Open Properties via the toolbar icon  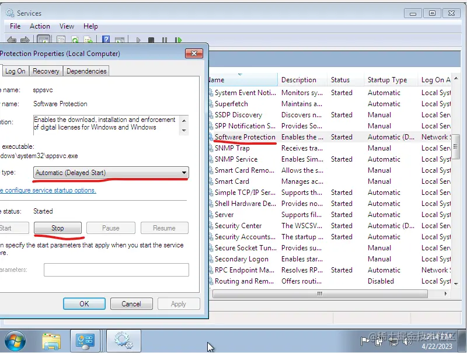pyautogui.click(x=61, y=40)
